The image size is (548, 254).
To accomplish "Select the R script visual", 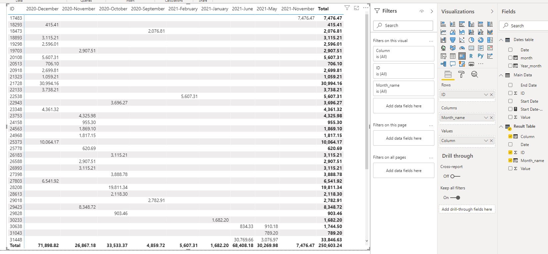I will click(471, 56).
